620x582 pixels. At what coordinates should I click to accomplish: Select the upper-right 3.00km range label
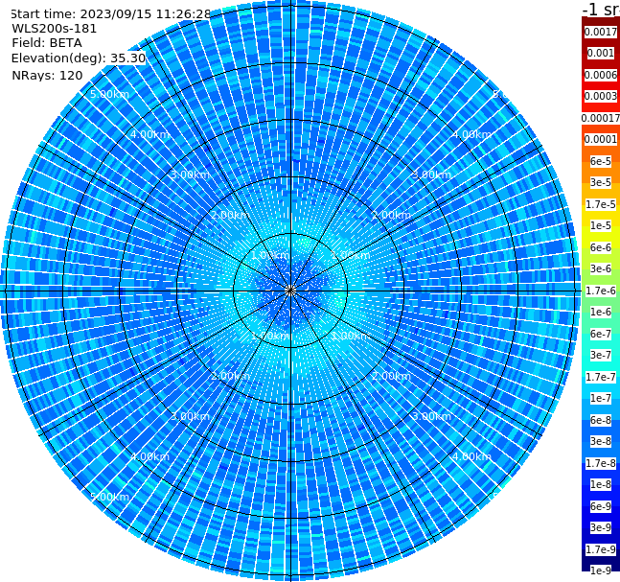[x=431, y=175]
